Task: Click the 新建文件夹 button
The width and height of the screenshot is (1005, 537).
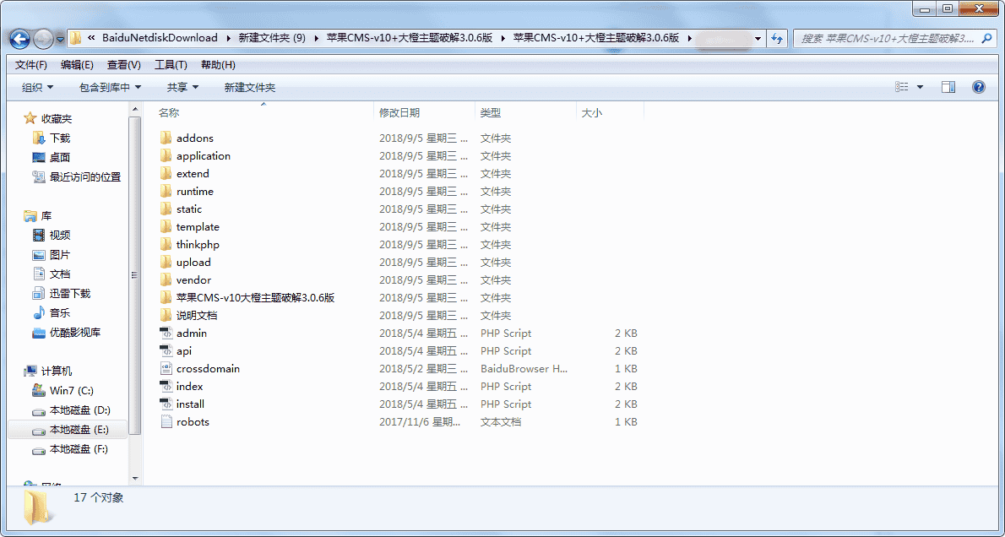Action: coord(250,88)
